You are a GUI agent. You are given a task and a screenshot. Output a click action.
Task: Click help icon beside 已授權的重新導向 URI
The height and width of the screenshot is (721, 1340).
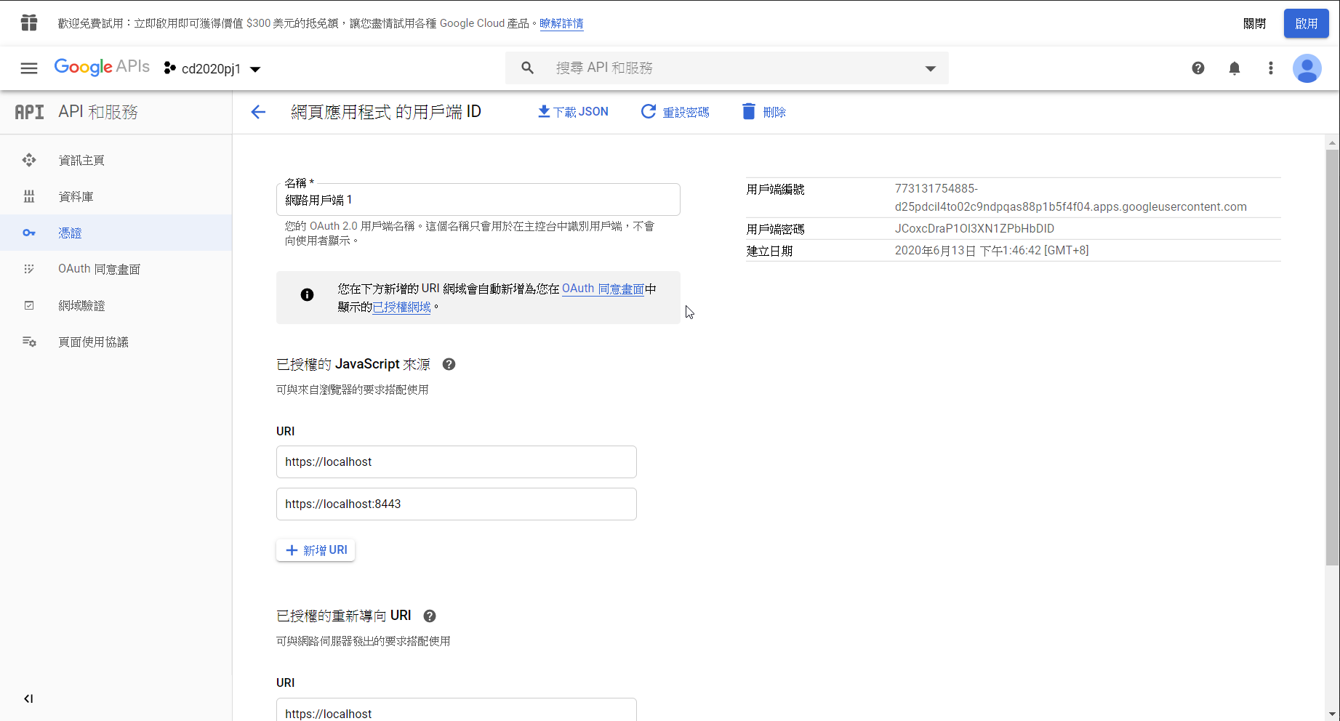(x=430, y=616)
